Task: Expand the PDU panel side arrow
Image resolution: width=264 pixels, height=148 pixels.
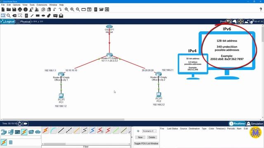Action: (132, 137)
